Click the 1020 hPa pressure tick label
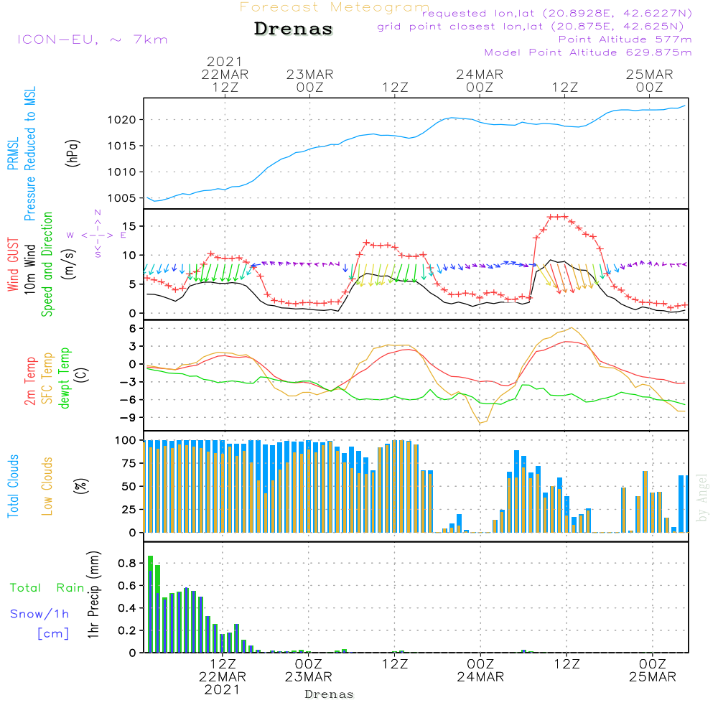The image size is (718, 718). pos(123,120)
